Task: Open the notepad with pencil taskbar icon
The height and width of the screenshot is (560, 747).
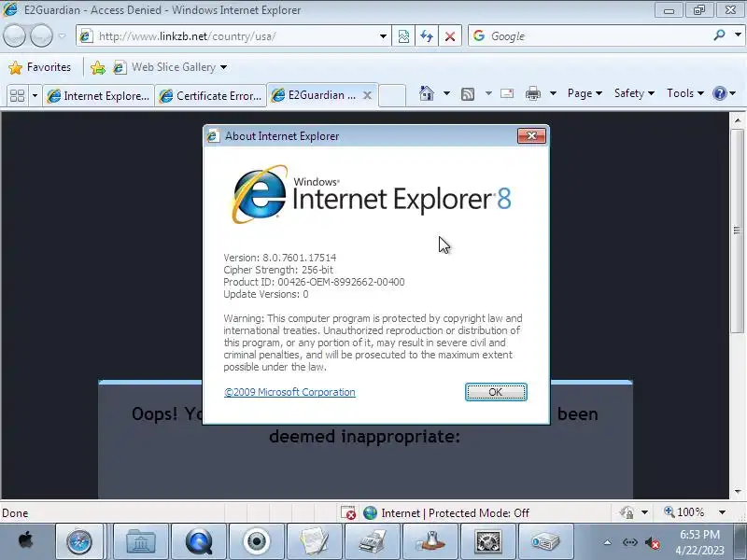Action: (315, 541)
